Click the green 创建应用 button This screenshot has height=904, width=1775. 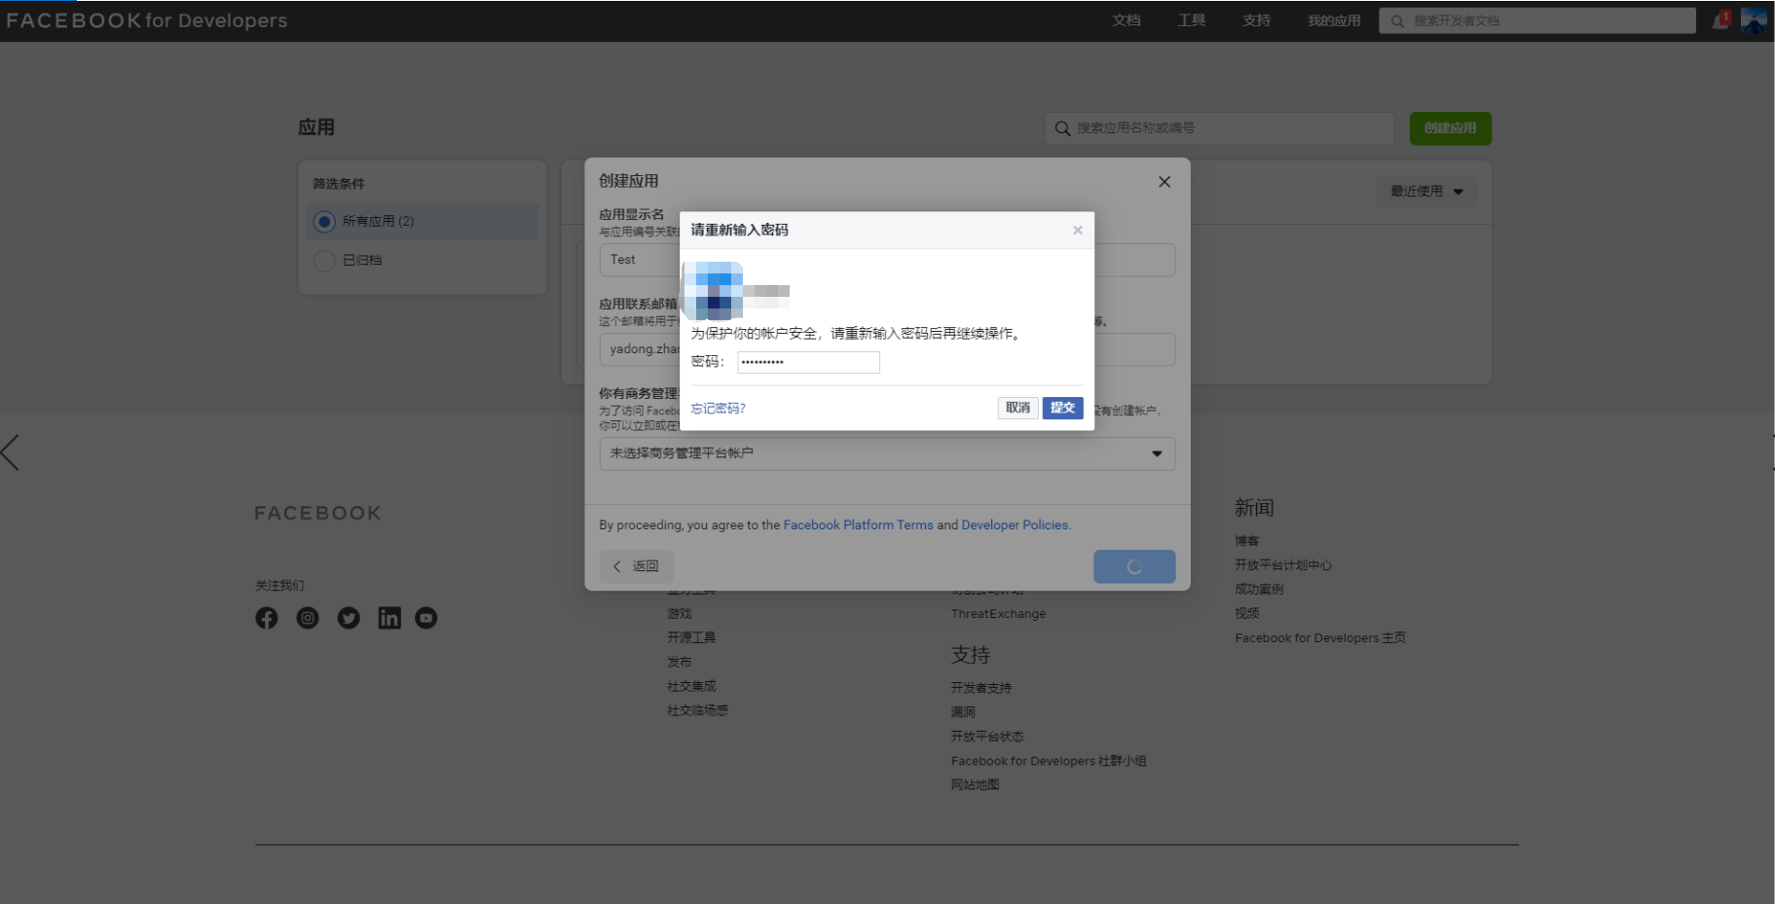pos(1451,128)
